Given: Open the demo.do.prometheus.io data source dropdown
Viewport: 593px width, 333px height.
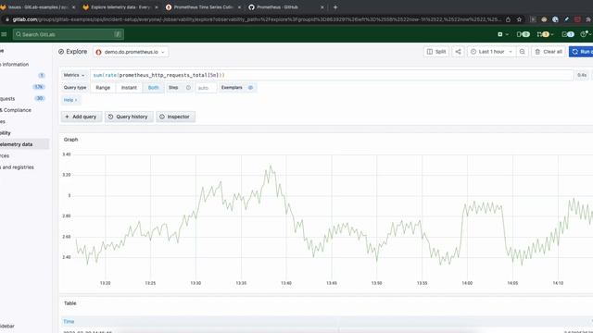Looking at the screenshot, I should pyautogui.click(x=131, y=52).
